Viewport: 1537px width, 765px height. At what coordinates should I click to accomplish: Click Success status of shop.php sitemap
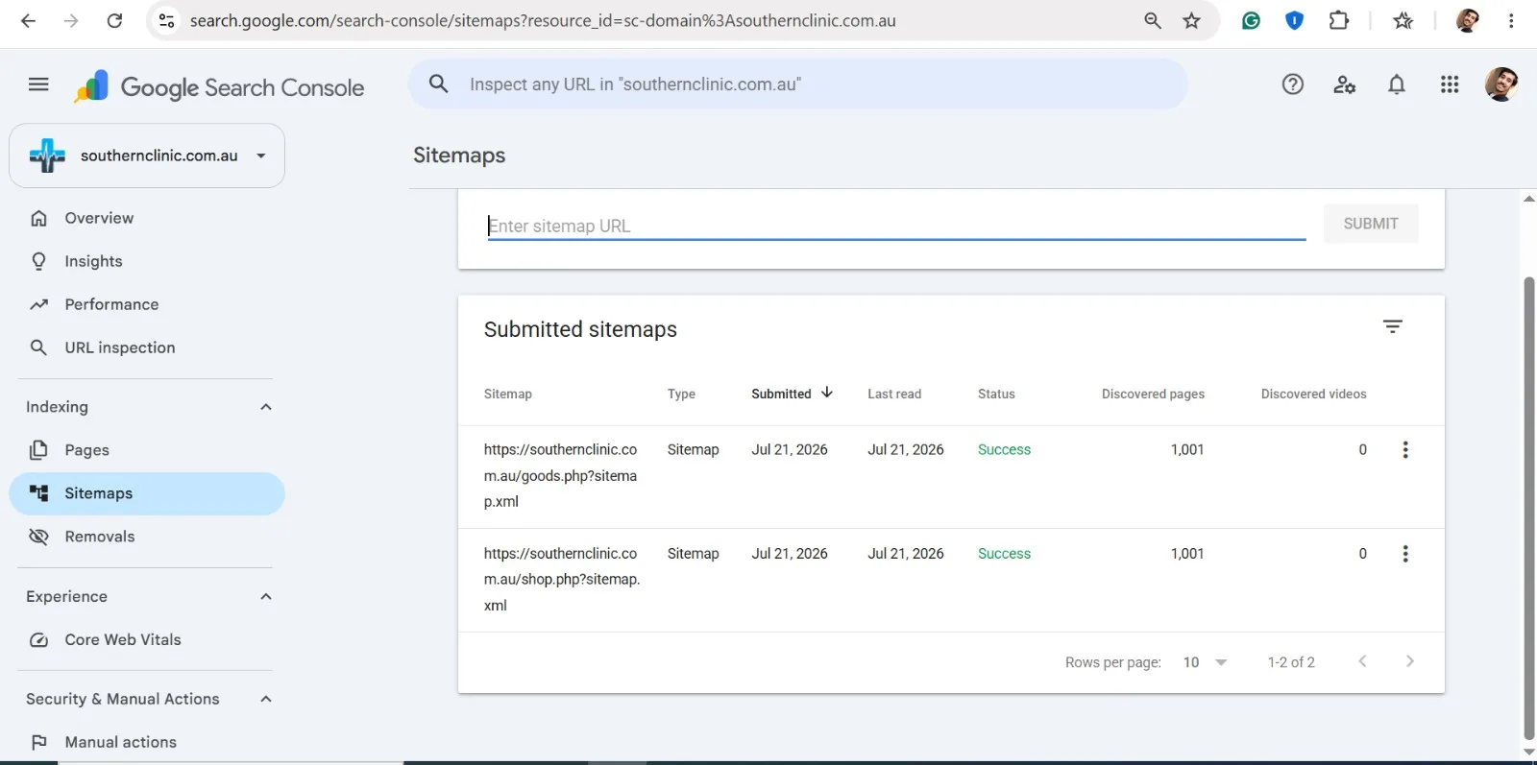pos(1004,554)
